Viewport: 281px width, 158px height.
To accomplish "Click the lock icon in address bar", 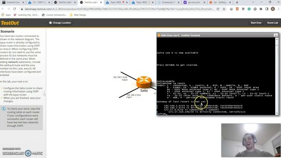I will 22,9.
